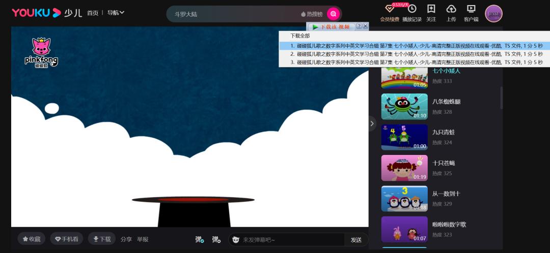Open the 九只青蛙 frogs thumbnail
This screenshot has width=550, height=253.
(404, 137)
